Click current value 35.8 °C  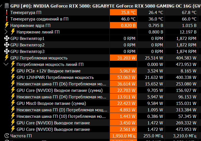pos(128,12)
